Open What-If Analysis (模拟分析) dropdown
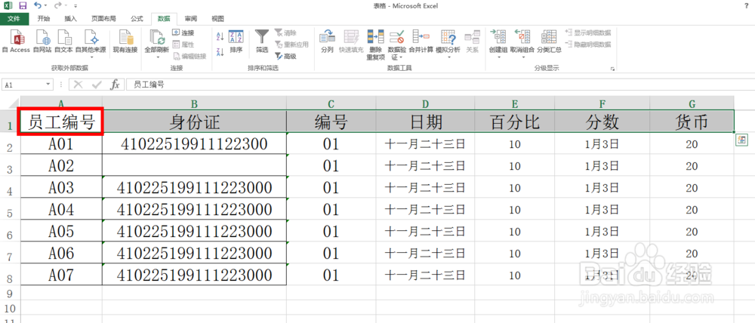The width and height of the screenshot is (755, 323). tap(448, 44)
